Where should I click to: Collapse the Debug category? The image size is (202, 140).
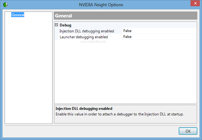pyautogui.click(x=57, y=25)
